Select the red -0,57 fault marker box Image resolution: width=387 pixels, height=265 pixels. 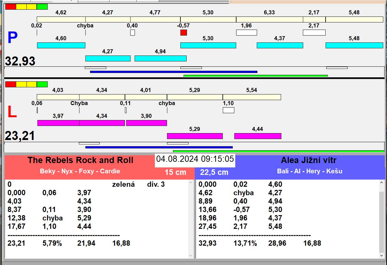(184, 32)
